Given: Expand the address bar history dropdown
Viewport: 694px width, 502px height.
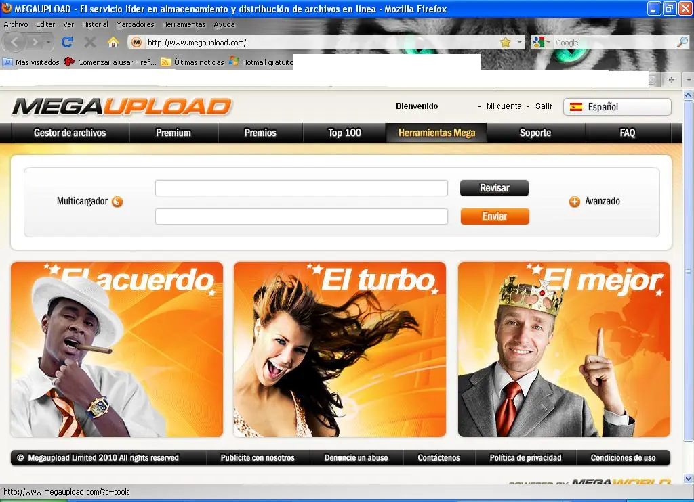Looking at the screenshot, I should tap(519, 43).
